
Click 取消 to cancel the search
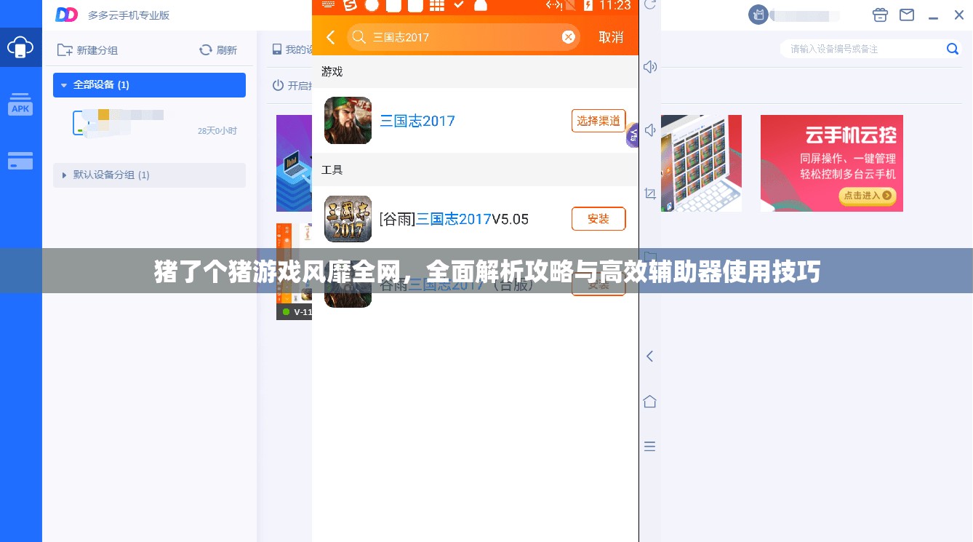click(x=611, y=37)
